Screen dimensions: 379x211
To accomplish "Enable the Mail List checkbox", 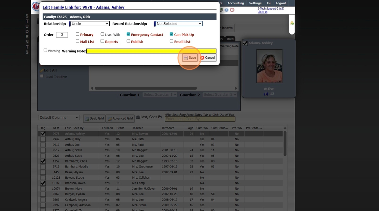I will coord(77,41).
